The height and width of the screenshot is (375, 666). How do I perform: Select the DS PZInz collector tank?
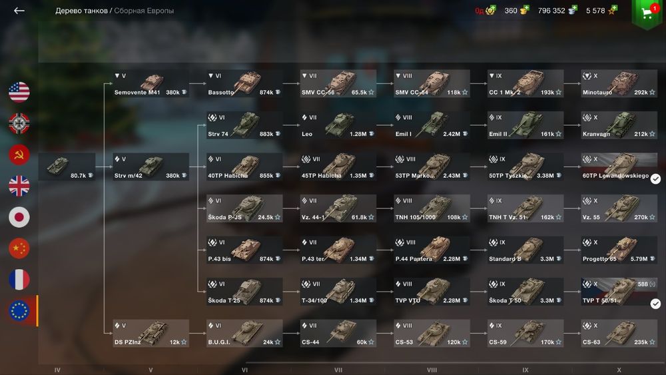151,334
